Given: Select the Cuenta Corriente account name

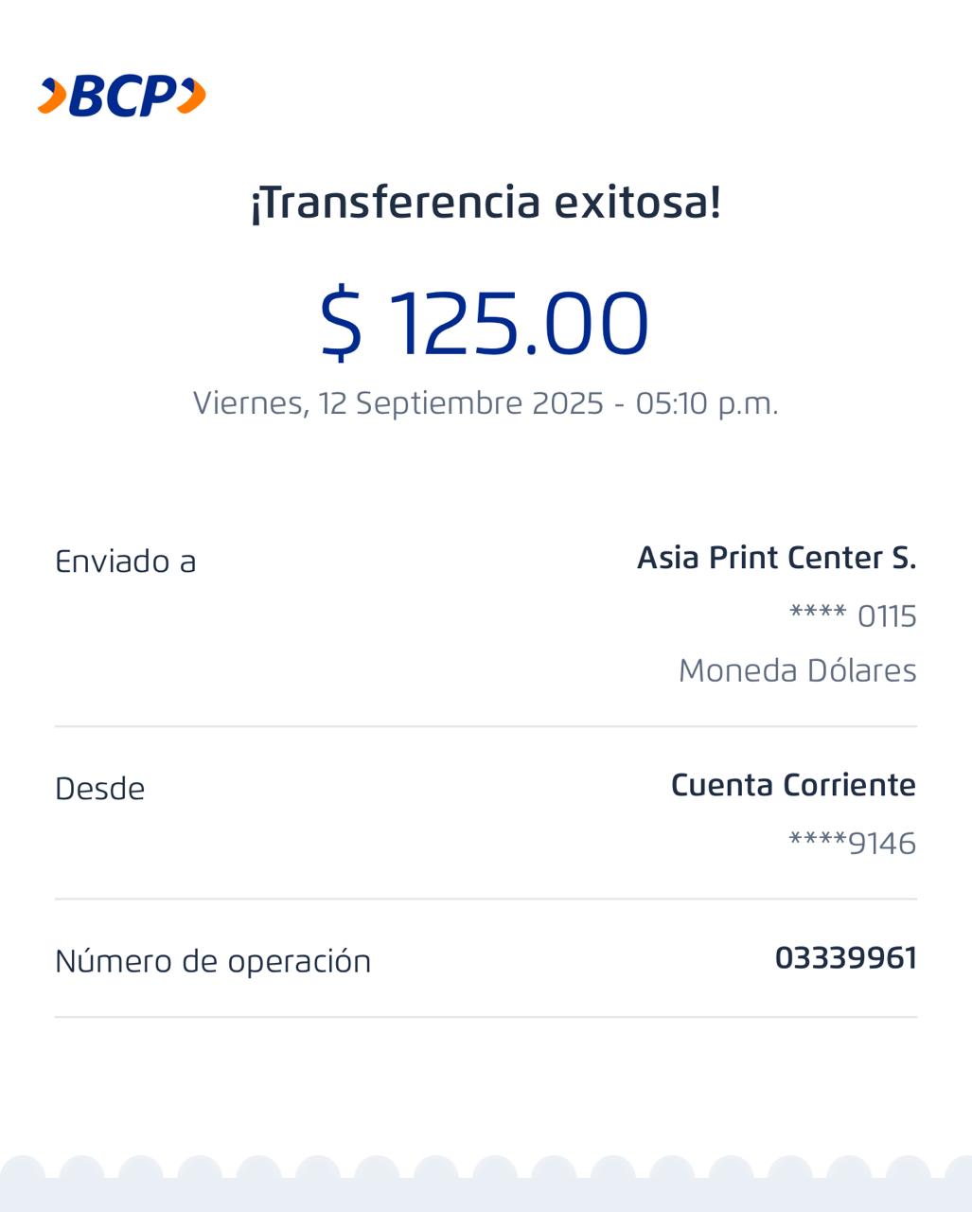Looking at the screenshot, I should tap(793, 785).
